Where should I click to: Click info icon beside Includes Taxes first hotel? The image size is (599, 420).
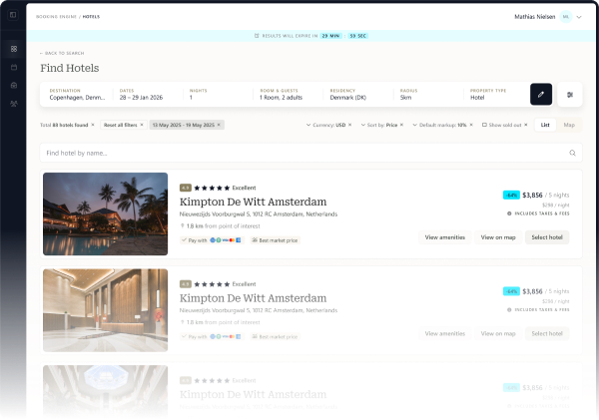click(509, 213)
